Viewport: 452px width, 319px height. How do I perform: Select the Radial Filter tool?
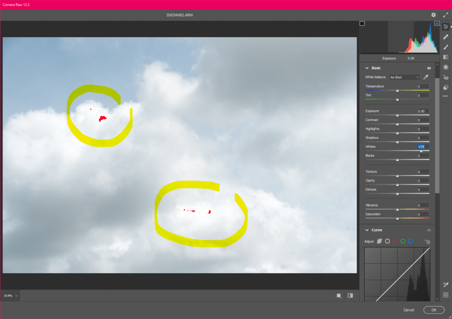(x=446, y=67)
